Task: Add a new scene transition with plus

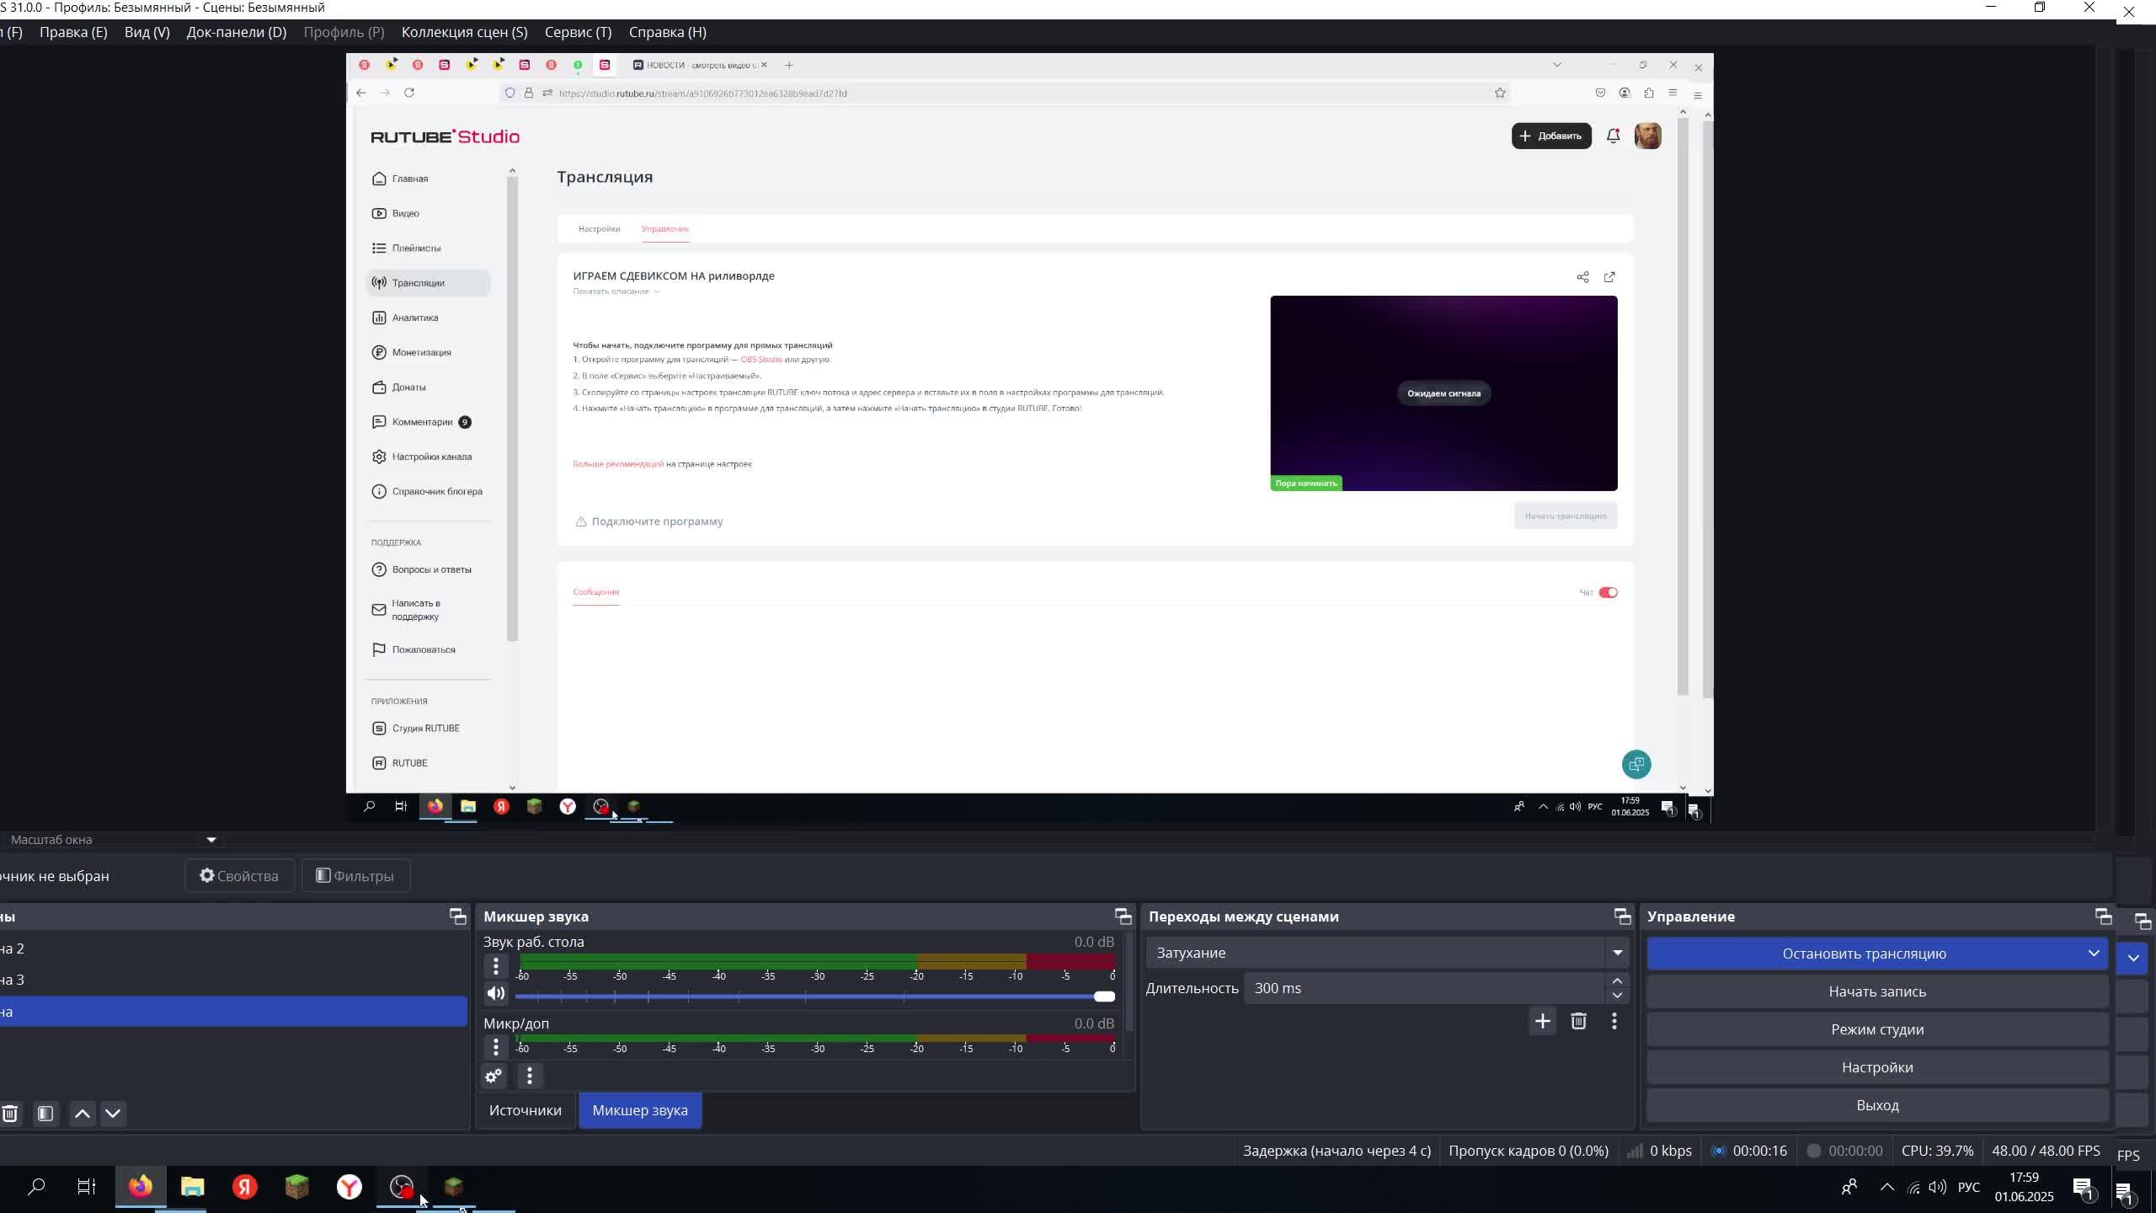Action: click(1542, 1021)
